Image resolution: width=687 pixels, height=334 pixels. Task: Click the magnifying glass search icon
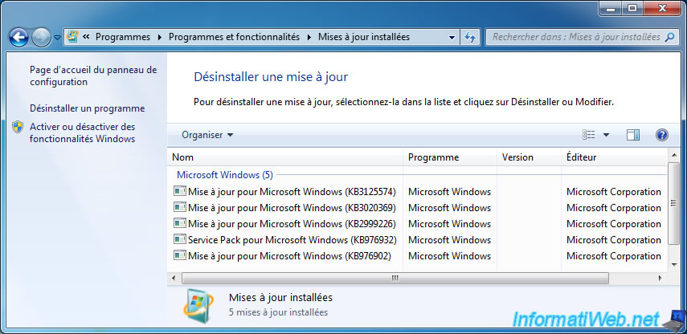click(x=669, y=37)
